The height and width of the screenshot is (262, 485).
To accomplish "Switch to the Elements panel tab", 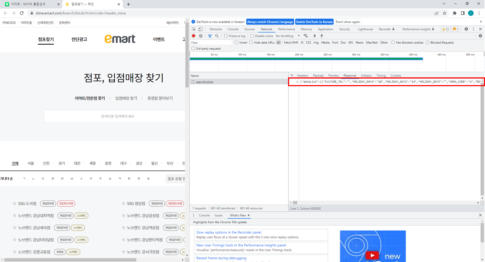I will (216, 29).
